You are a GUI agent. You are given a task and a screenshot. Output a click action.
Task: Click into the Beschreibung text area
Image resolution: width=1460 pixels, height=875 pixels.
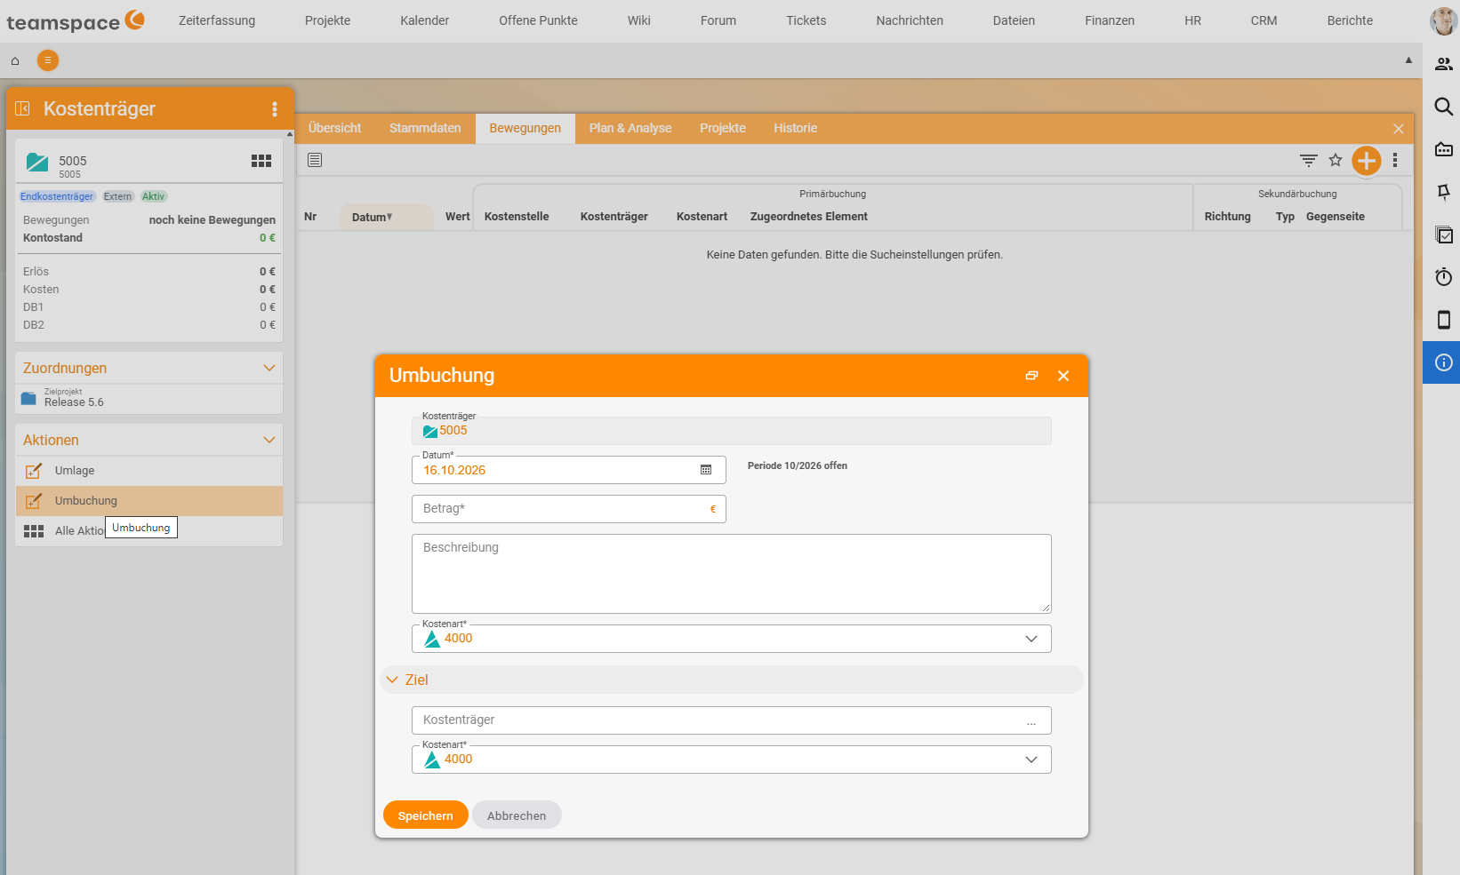[732, 574]
